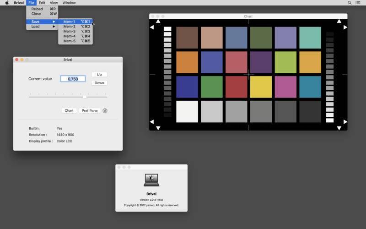Open the Pref Pane button
This screenshot has width=366, height=229.
click(90, 110)
